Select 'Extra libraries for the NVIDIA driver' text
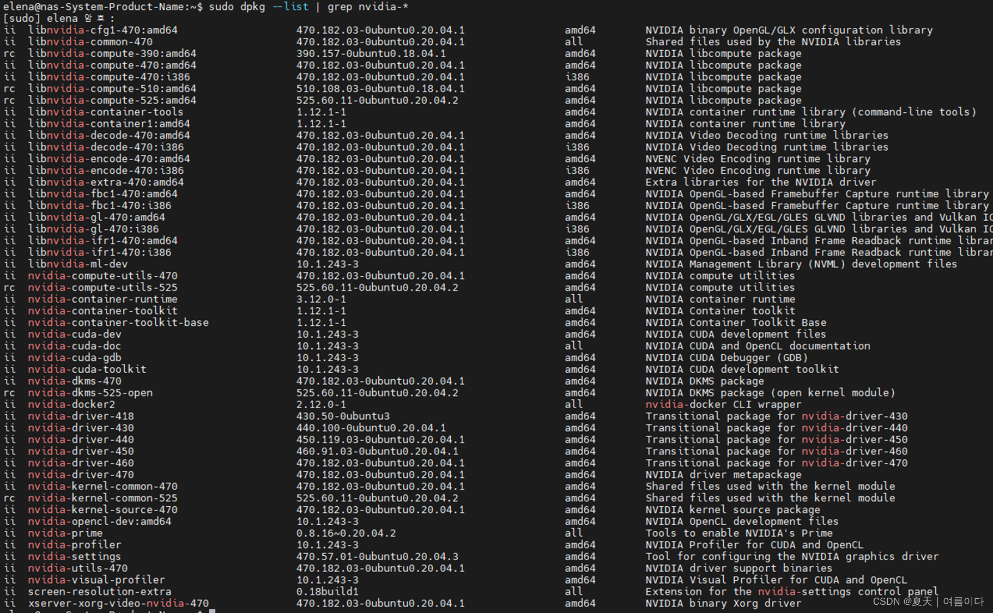Image resolution: width=993 pixels, height=613 pixels. point(761,183)
